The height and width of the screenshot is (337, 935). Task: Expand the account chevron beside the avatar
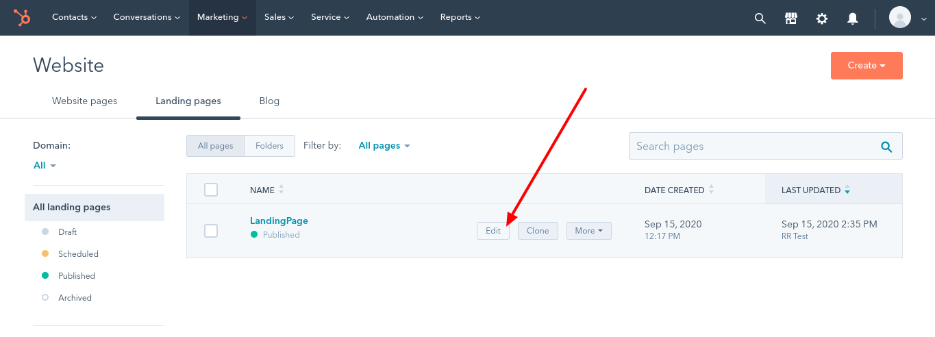click(923, 20)
